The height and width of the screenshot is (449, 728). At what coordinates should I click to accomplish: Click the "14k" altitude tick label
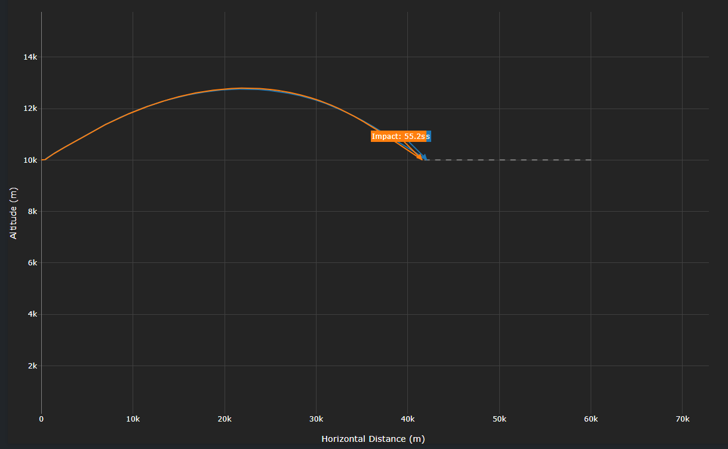tap(30, 57)
